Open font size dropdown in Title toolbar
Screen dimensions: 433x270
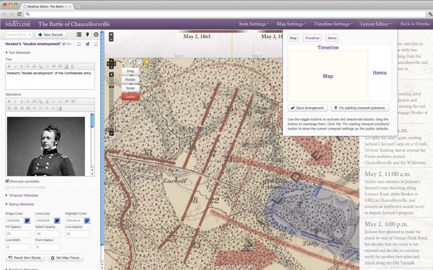point(34,66)
